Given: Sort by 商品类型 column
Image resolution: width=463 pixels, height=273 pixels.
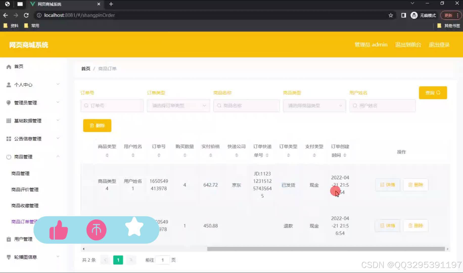Looking at the screenshot, I should (107, 155).
